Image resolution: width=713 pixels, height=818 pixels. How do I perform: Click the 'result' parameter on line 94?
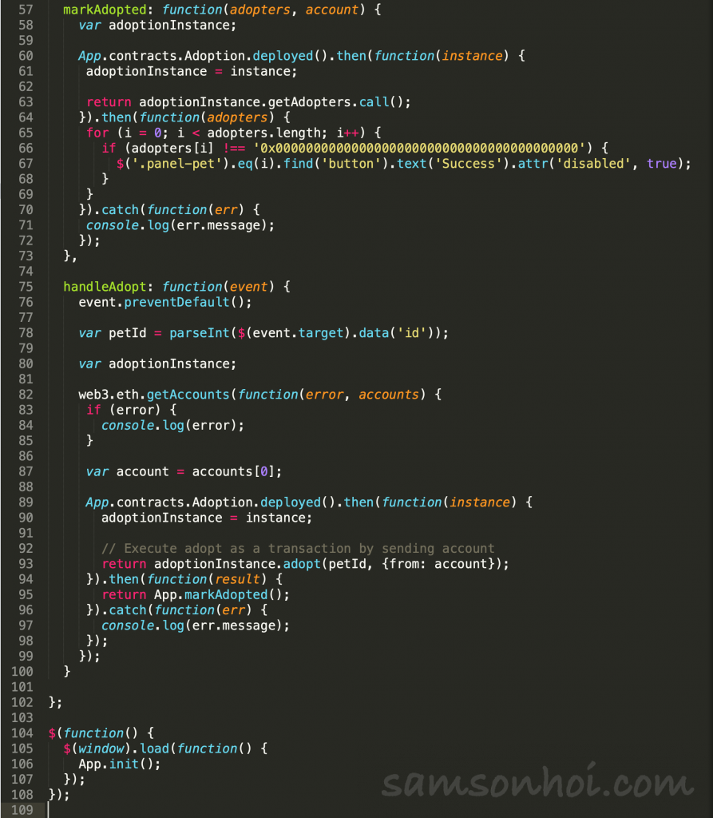[x=237, y=579]
